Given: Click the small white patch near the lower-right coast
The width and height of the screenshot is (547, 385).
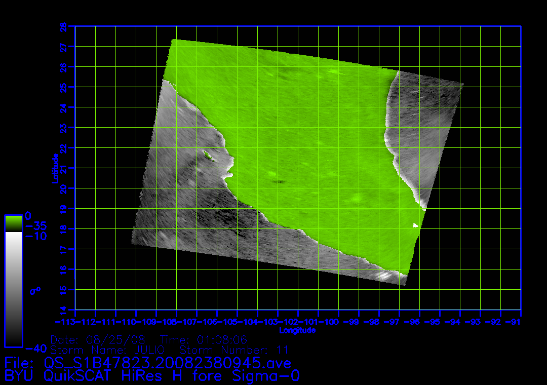Looking at the screenshot, I should point(416,225).
